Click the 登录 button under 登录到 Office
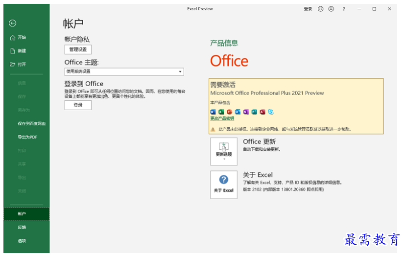404x255 pixels. (78, 105)
